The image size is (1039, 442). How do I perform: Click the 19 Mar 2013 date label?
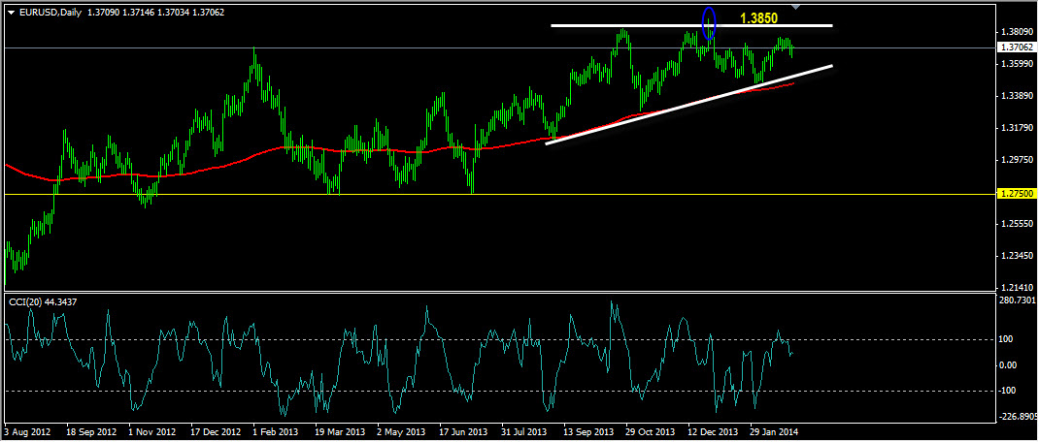tap(340, 431)
